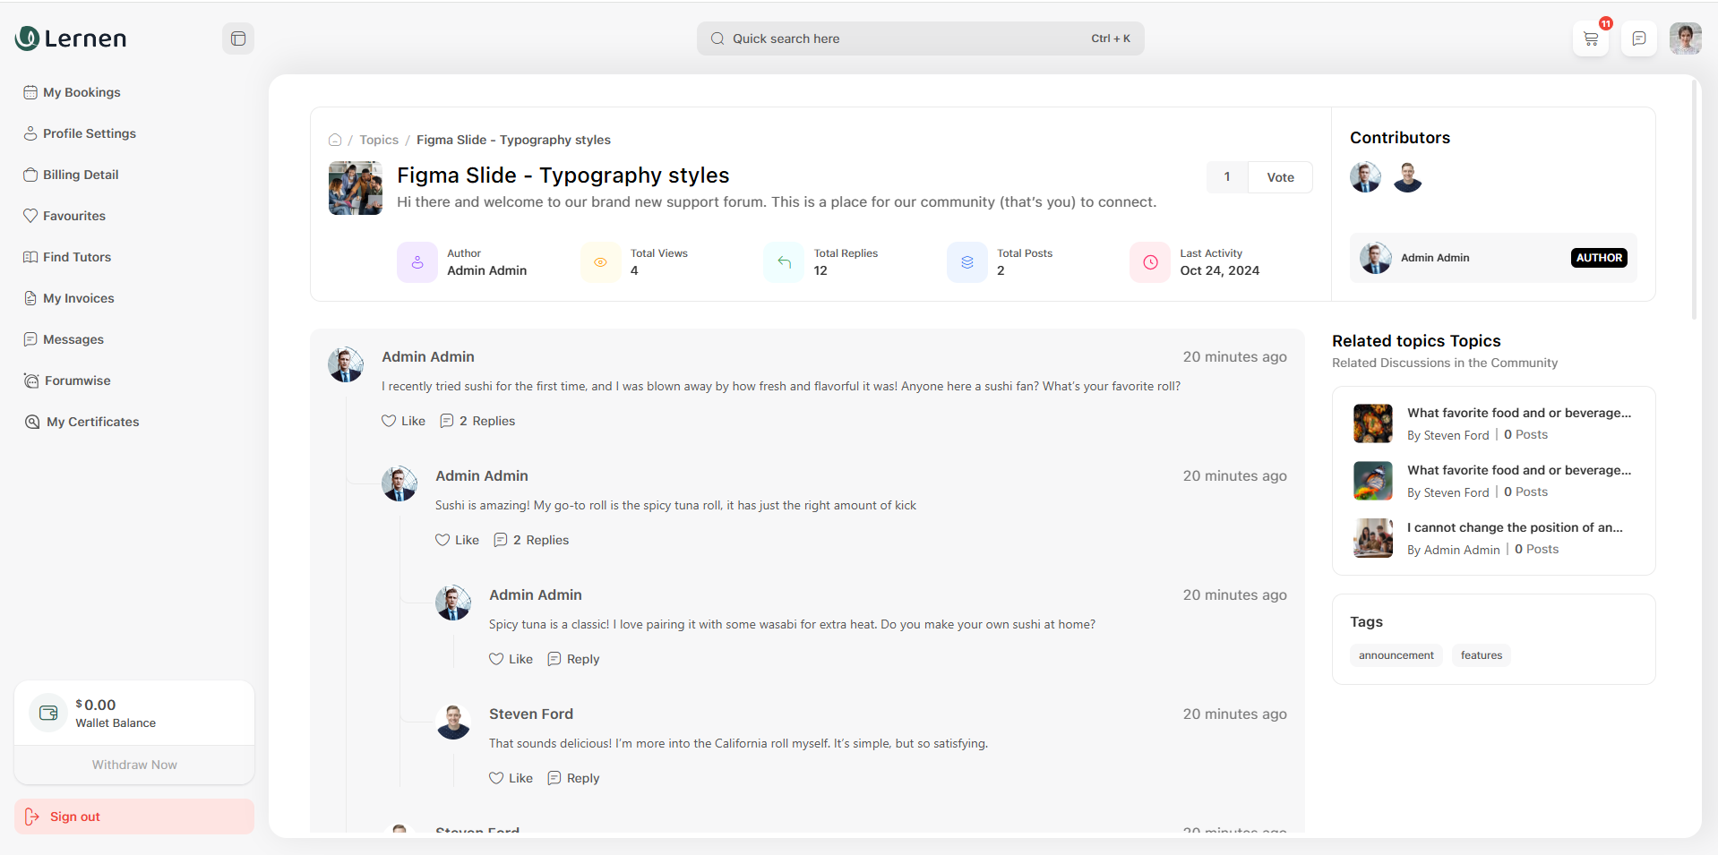Open the topic 'I cannot change the position of an...'
This screenshot has height=855, width=1718.
point(1516,527)
